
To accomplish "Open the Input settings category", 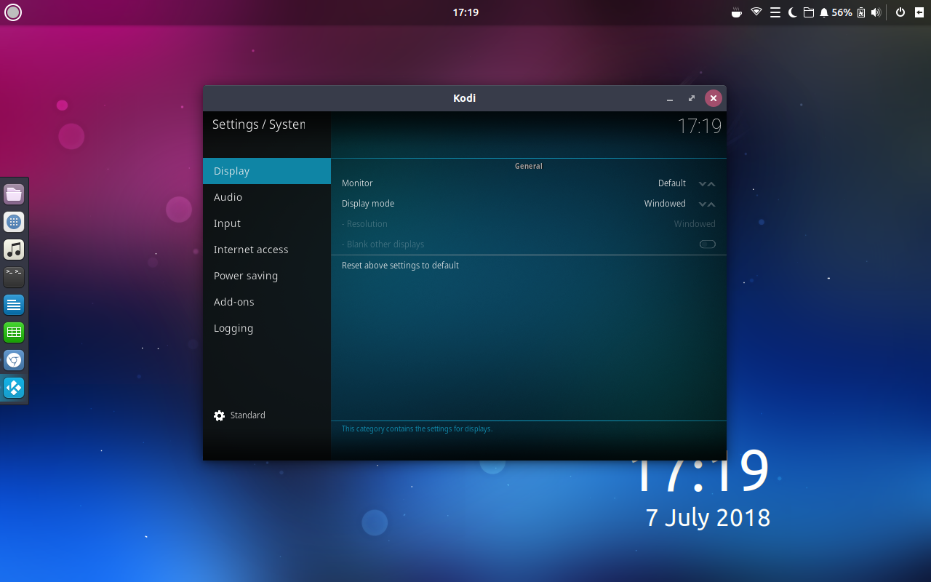I will (267, 223).
